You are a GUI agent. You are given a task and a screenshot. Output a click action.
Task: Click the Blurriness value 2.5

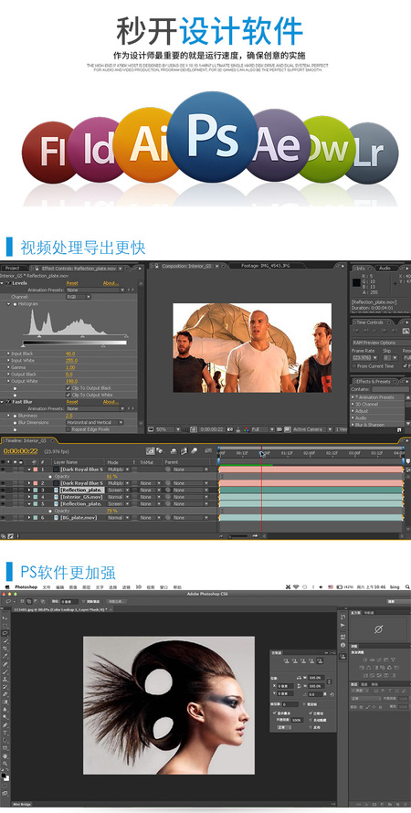tap(68, 416)
